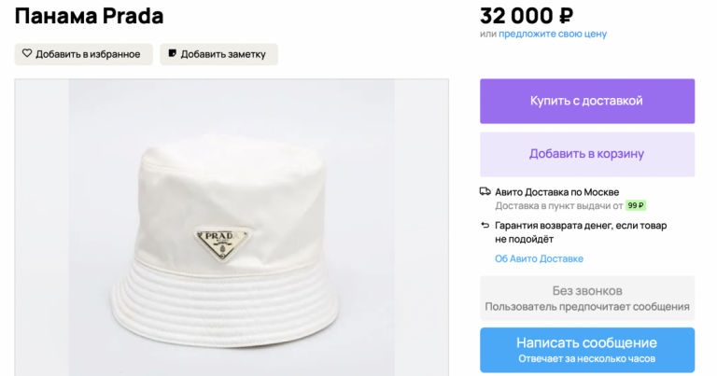717x376 pixels.
Task: Open the white bucket hat photo
Action: pyautogui.click(x=232, y=228)
